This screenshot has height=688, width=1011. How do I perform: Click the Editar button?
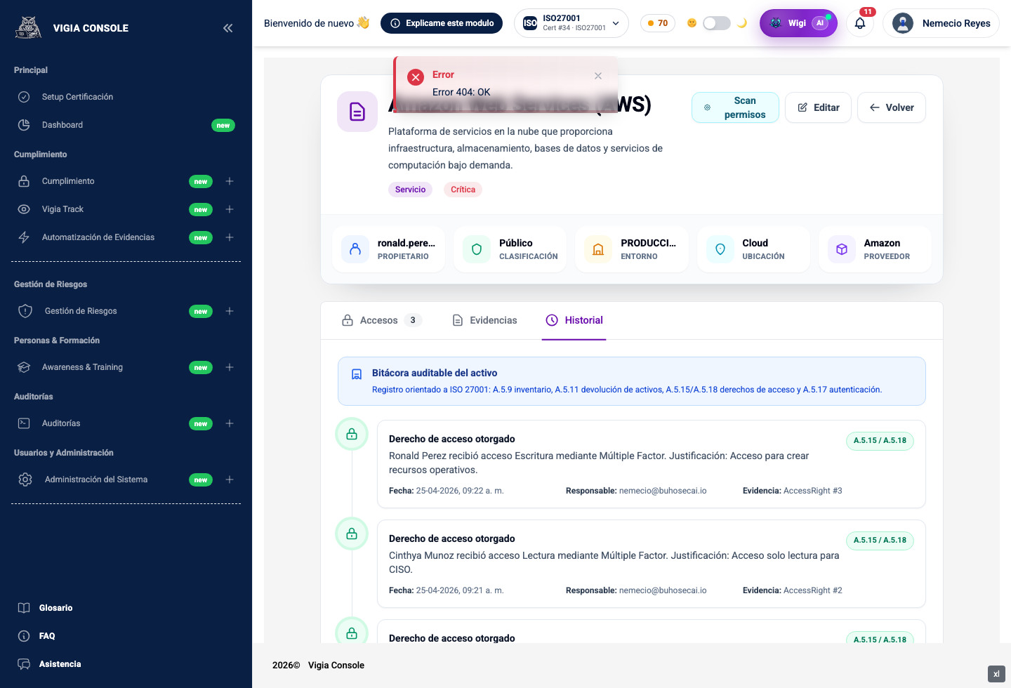click(818, 107)
